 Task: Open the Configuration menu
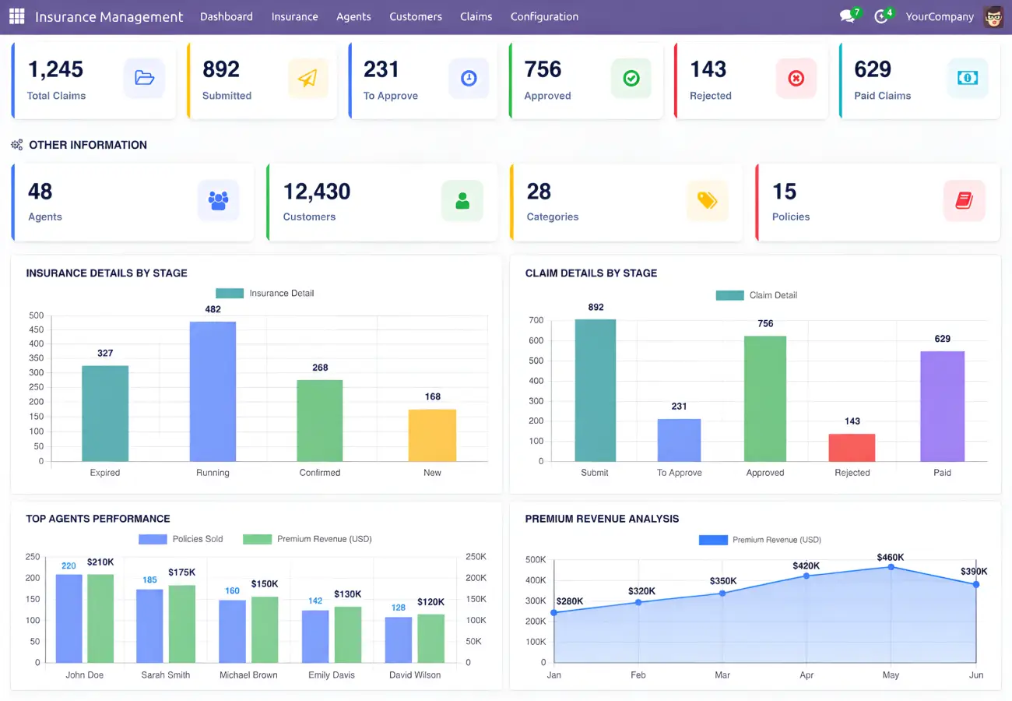point(544,16)
